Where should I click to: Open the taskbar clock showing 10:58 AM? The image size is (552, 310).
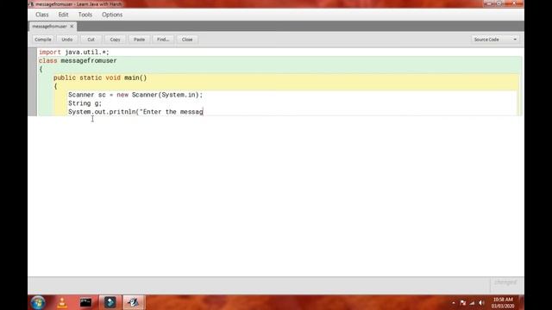[503, 302]
